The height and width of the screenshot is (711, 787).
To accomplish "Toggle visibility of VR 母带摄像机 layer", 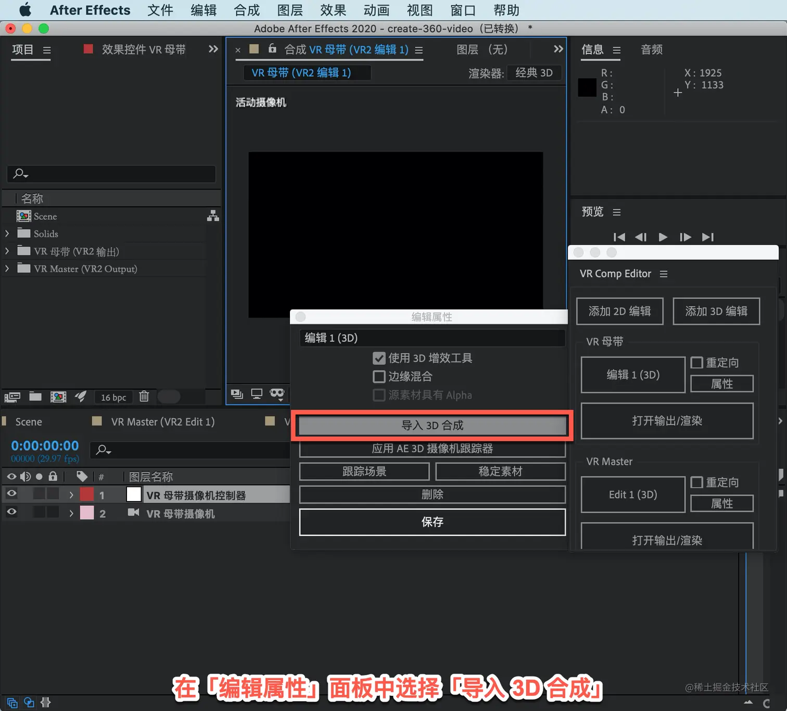I will click(x=11, y=512).
